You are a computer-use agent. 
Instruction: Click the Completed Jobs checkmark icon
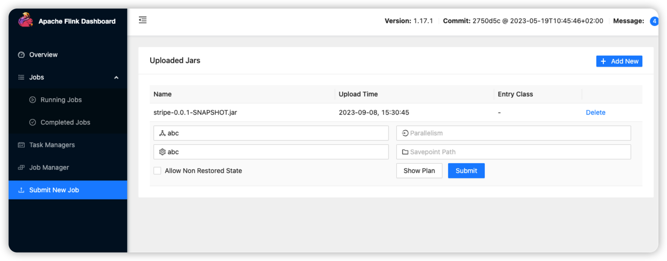click(32, 122)
